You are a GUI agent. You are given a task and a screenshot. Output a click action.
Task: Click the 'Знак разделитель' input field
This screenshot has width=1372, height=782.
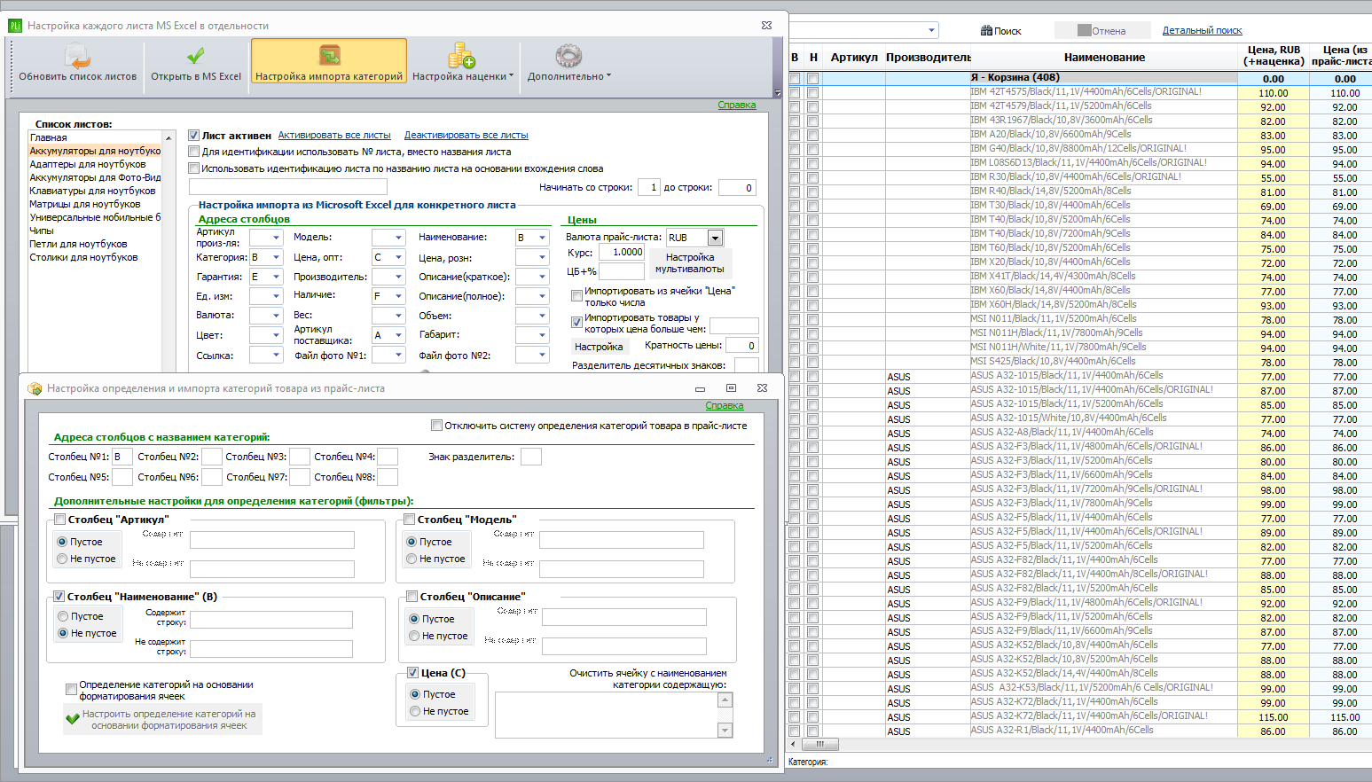[531, 457]
